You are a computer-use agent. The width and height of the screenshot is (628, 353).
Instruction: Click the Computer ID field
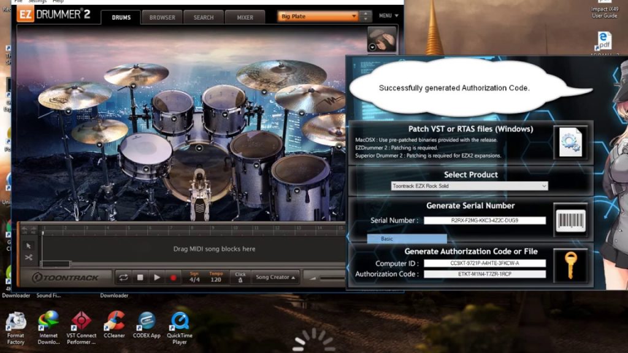484,263
